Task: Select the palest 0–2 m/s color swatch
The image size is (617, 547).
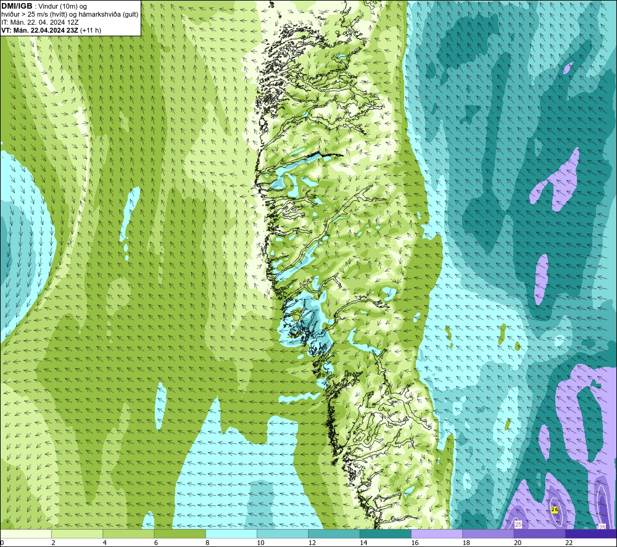Action: pyautogui.click(x=26, y=533)
